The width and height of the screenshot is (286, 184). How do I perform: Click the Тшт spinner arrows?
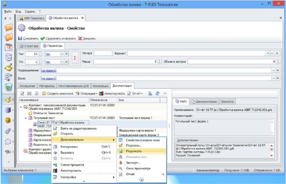(40, 54)
